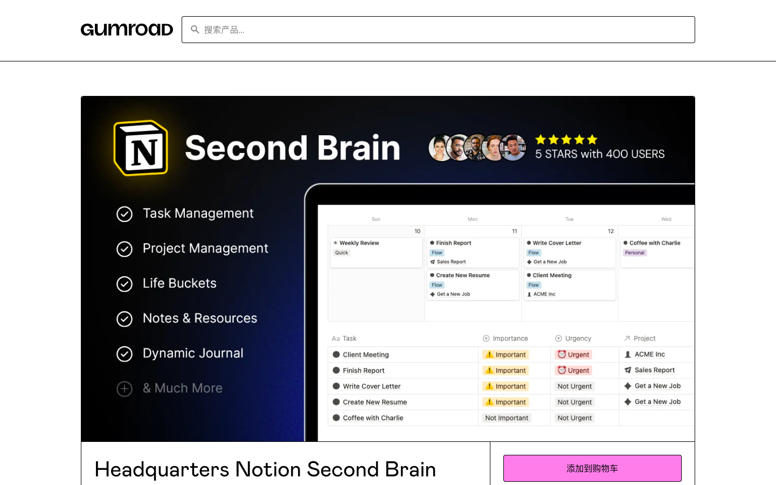Click the Write Cover Letter calendar card
Screen dimensions: 776x485
pyautogui.click(x=570, y=253)
